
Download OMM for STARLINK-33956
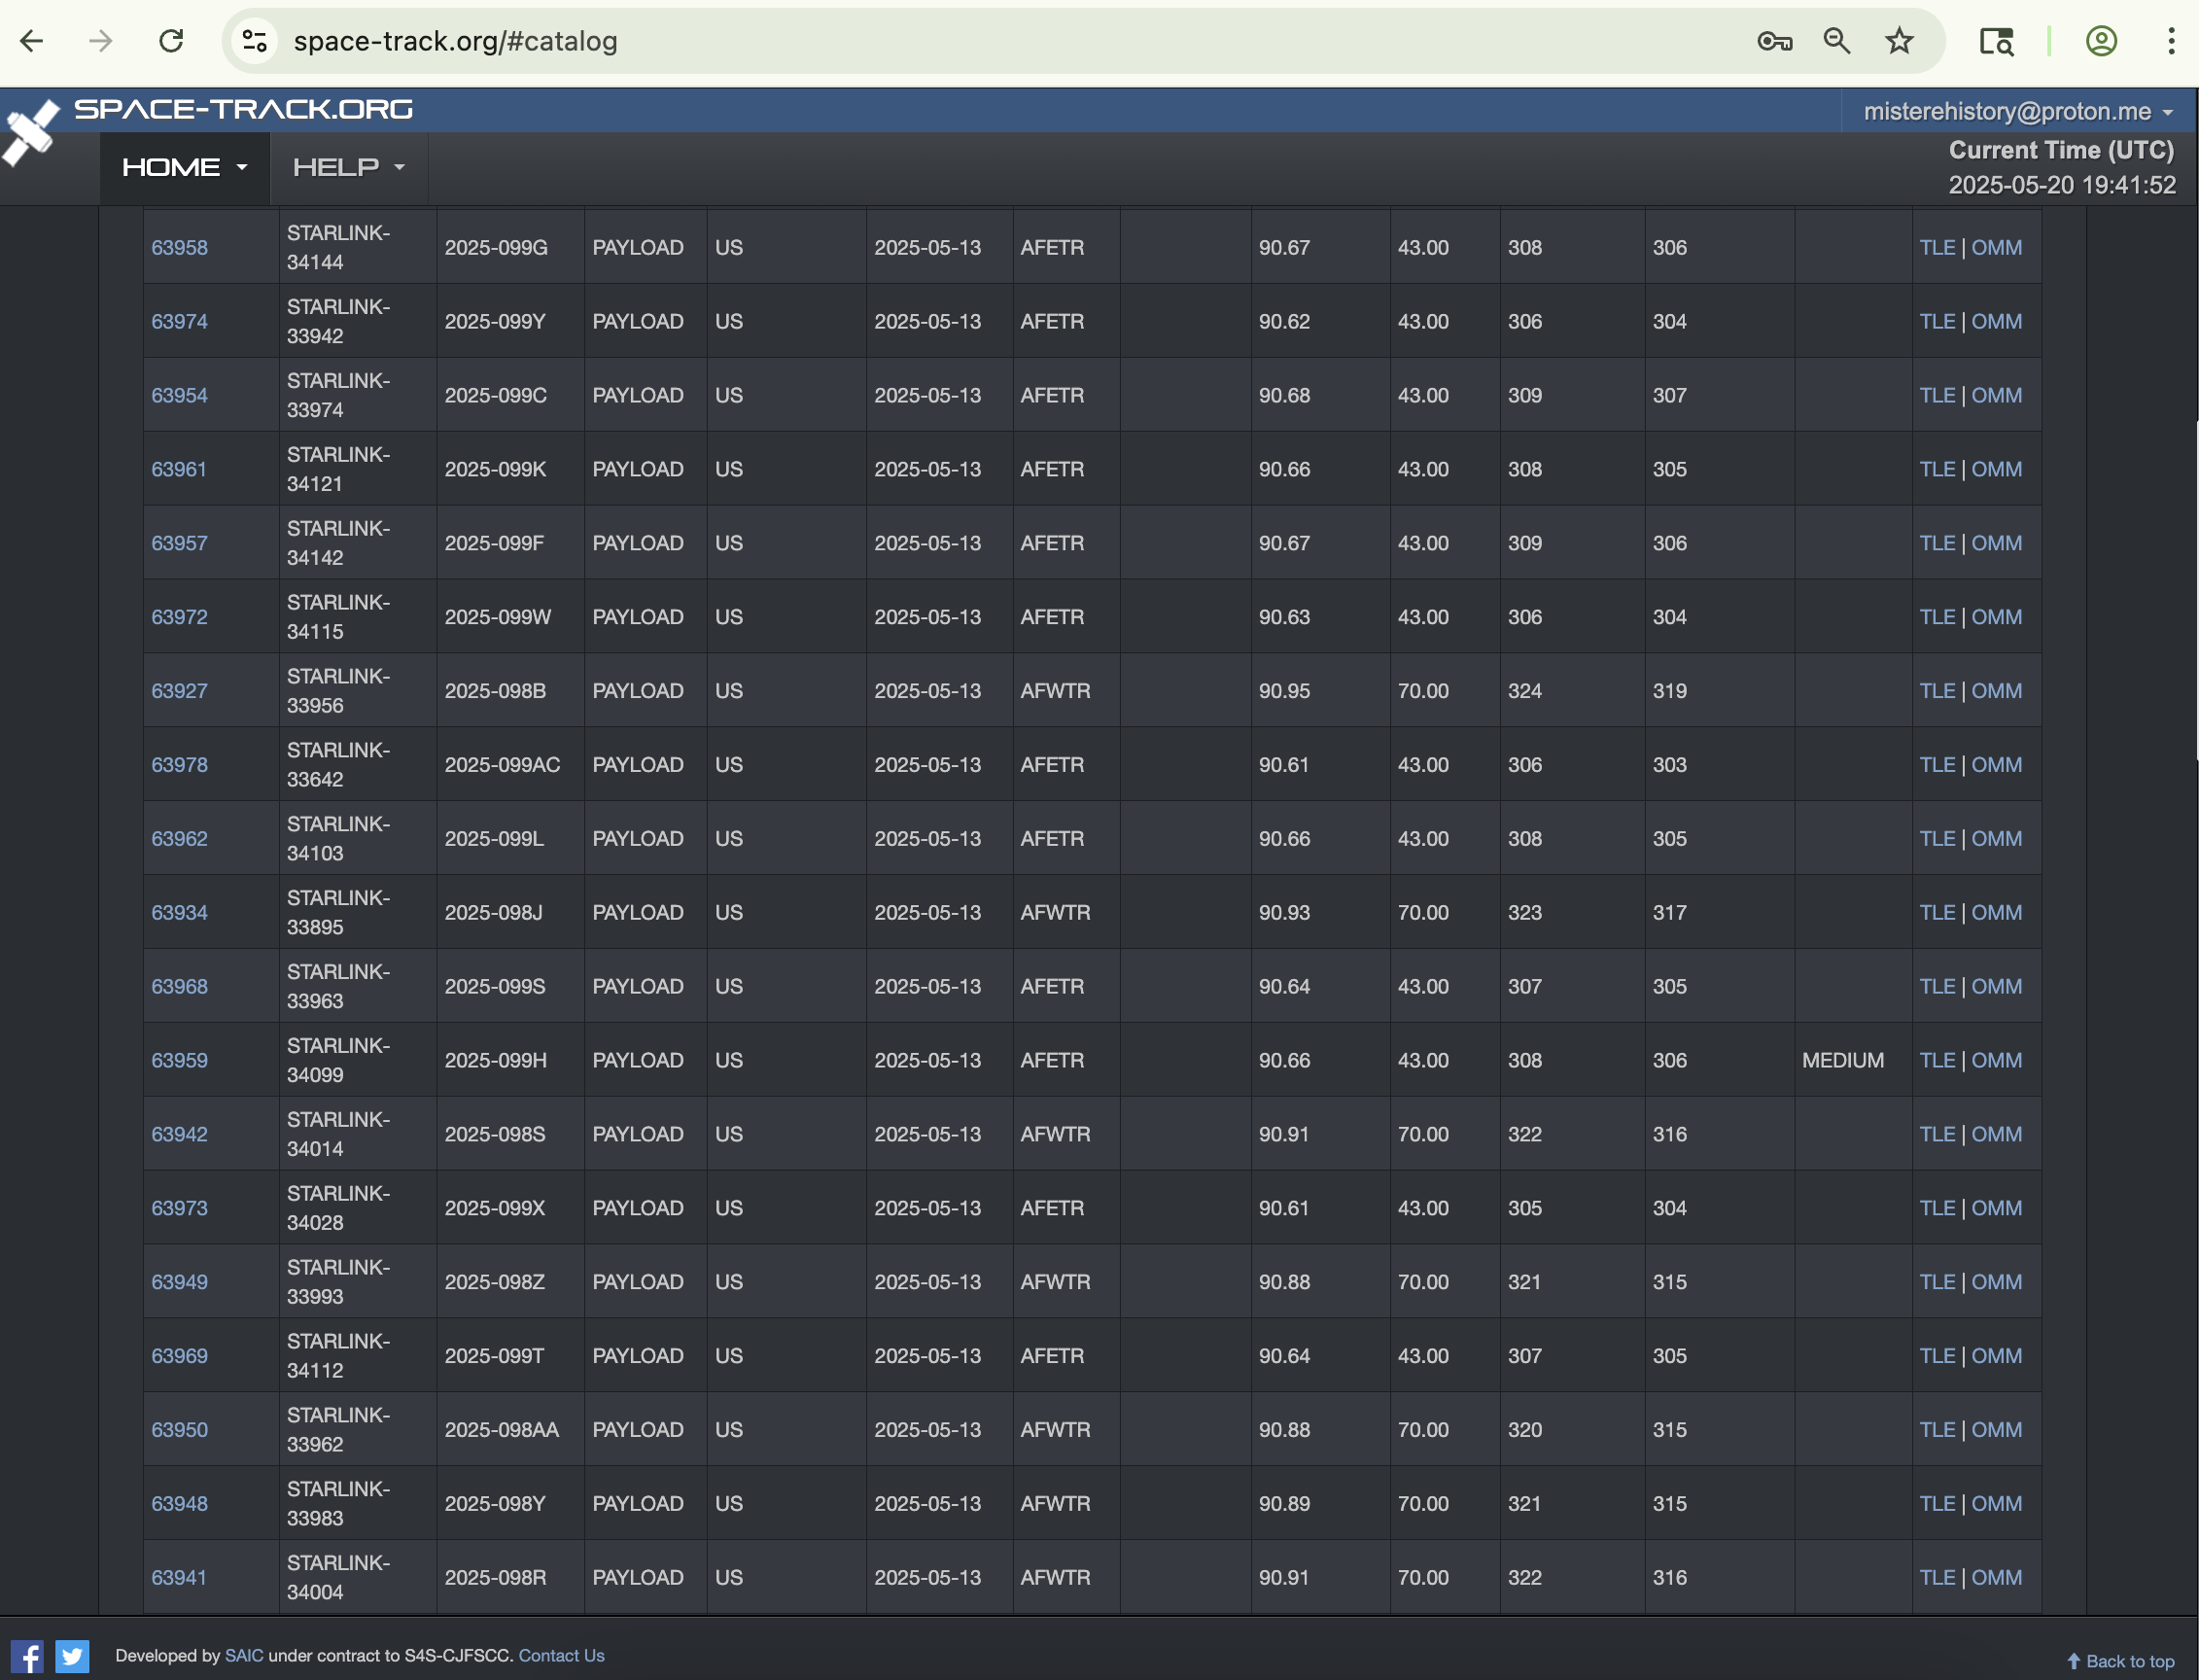1996,692
